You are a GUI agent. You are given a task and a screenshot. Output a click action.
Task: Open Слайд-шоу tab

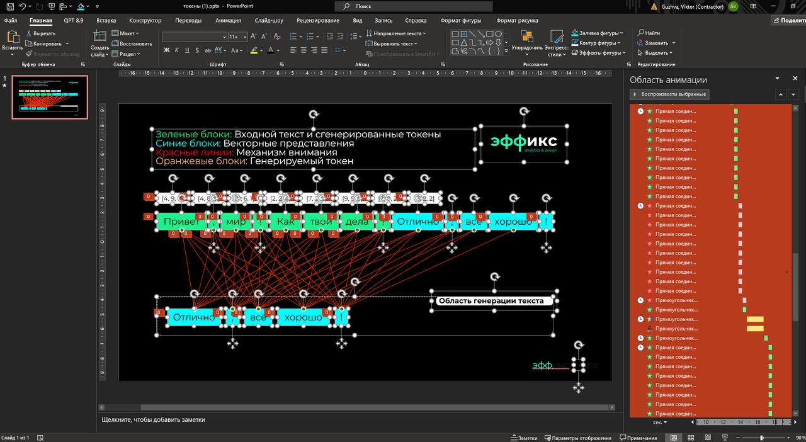click(269, 20)
